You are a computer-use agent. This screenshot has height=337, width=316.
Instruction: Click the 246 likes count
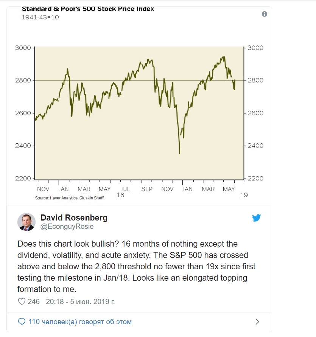(x=34, y=301)
